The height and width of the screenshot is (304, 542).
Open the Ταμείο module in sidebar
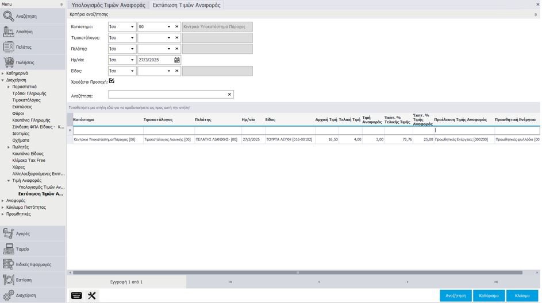pyautogui.click(x=22, y=249)
